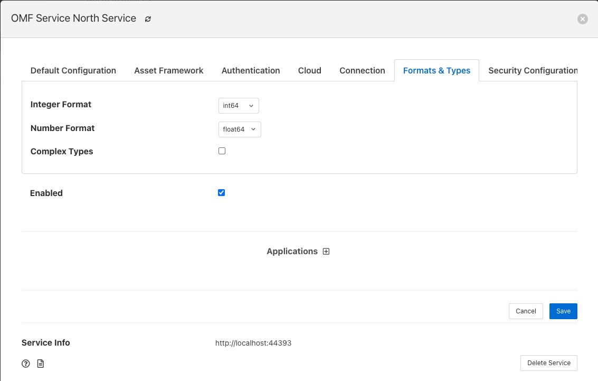598x381 pixels.
Task: Open the Security Configuration tab
Action: pyautogui.click(x=533, y=70)
